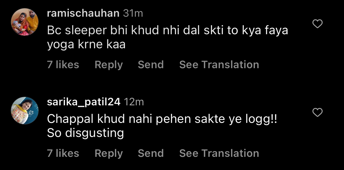The width and height of the screenshot is (344, 170).
Task: Visit the sarika_patil24 username link
Action: (84, 102)
